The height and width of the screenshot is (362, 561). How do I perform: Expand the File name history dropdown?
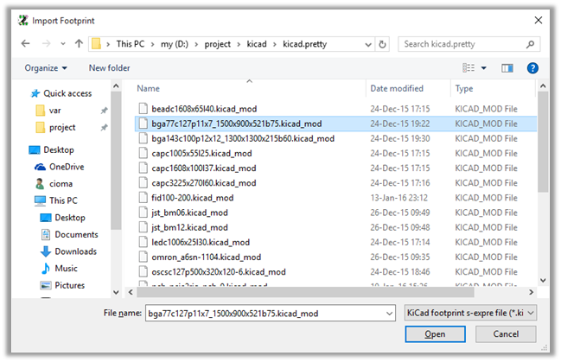click(389, 312)
